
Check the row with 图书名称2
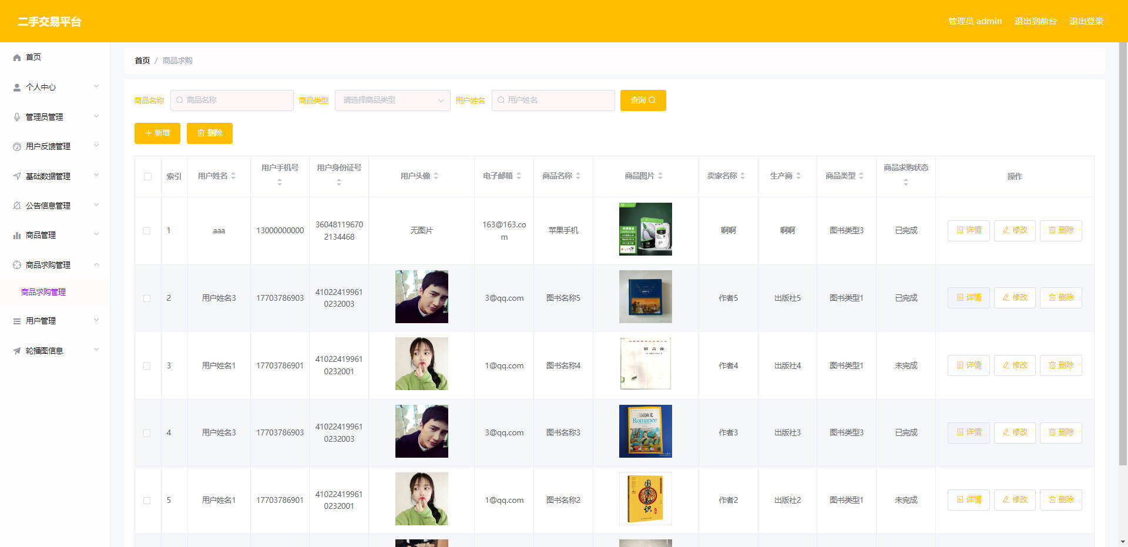(147, 501)
